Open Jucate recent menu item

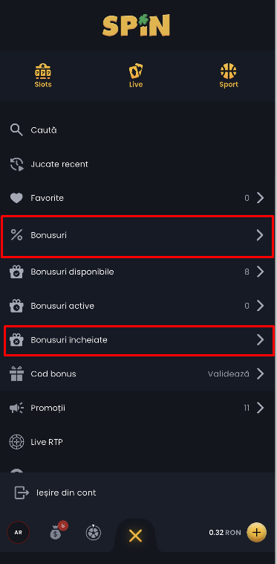(138, 164)
